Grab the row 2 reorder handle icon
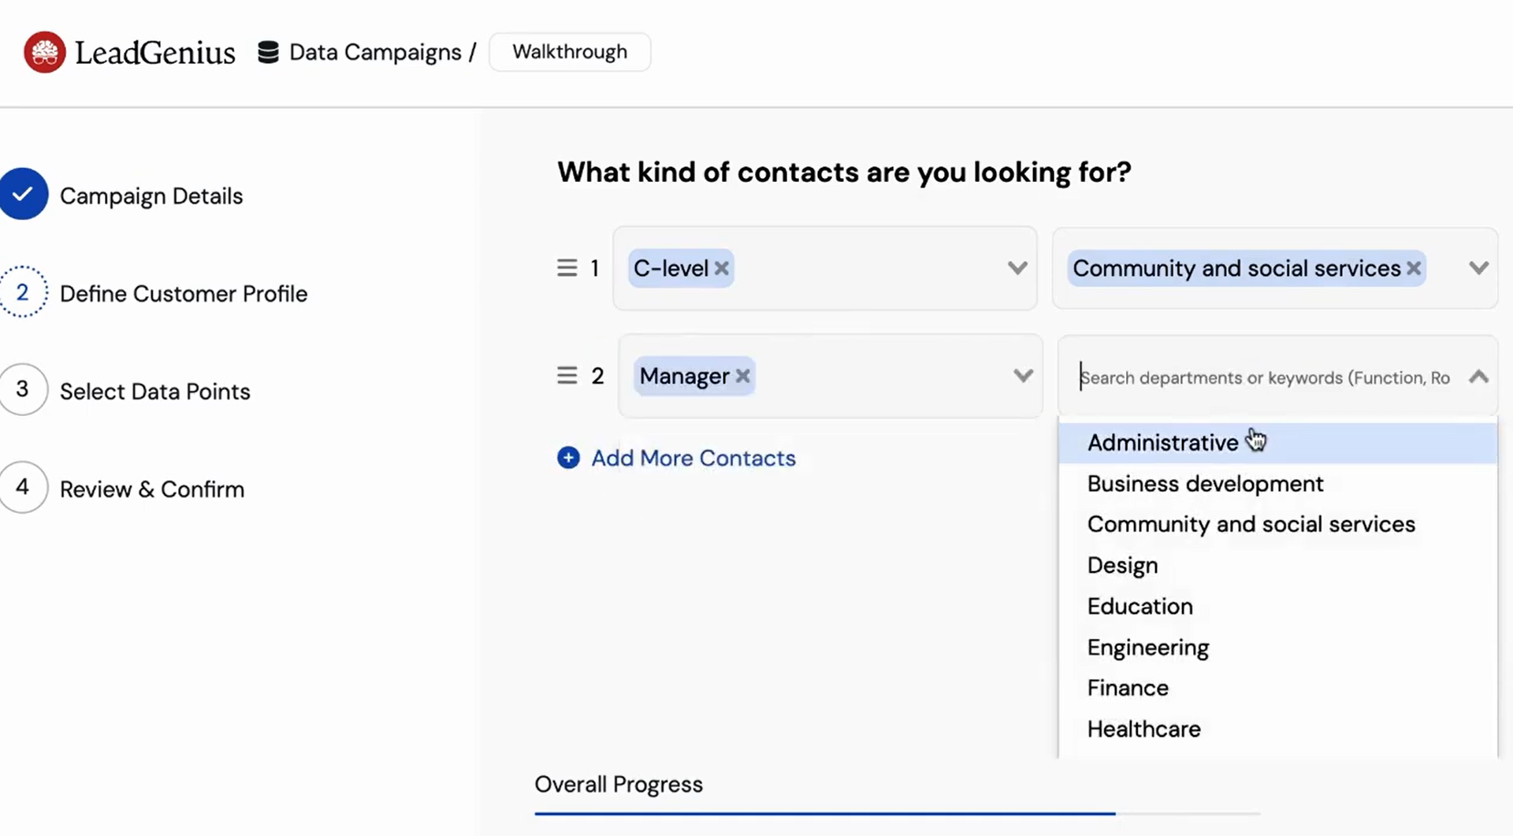1513x836 pixels. 567,375
